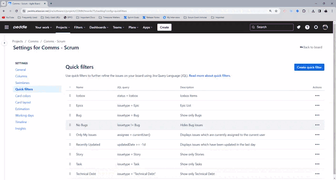This screenshot has height=180, width=336.
Task: Open Swimlanes board settings
Action: click(x=22, y=83)
